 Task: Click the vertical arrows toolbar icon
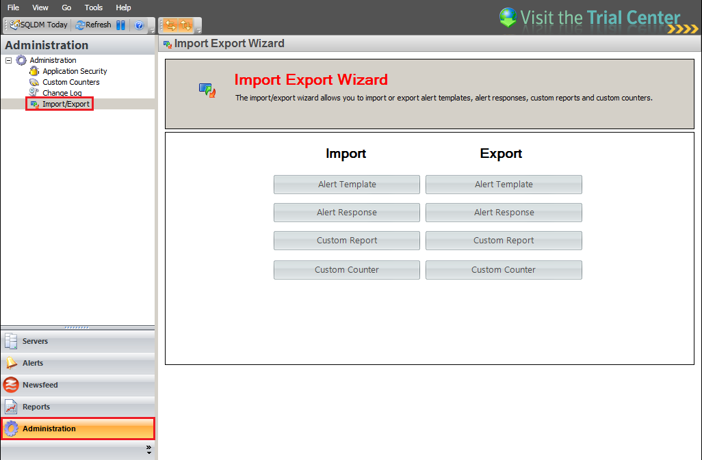185,25
